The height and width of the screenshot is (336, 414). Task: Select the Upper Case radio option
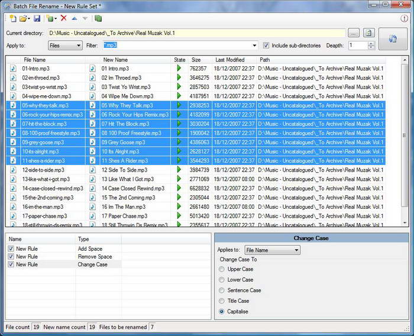tap(222, 269)
